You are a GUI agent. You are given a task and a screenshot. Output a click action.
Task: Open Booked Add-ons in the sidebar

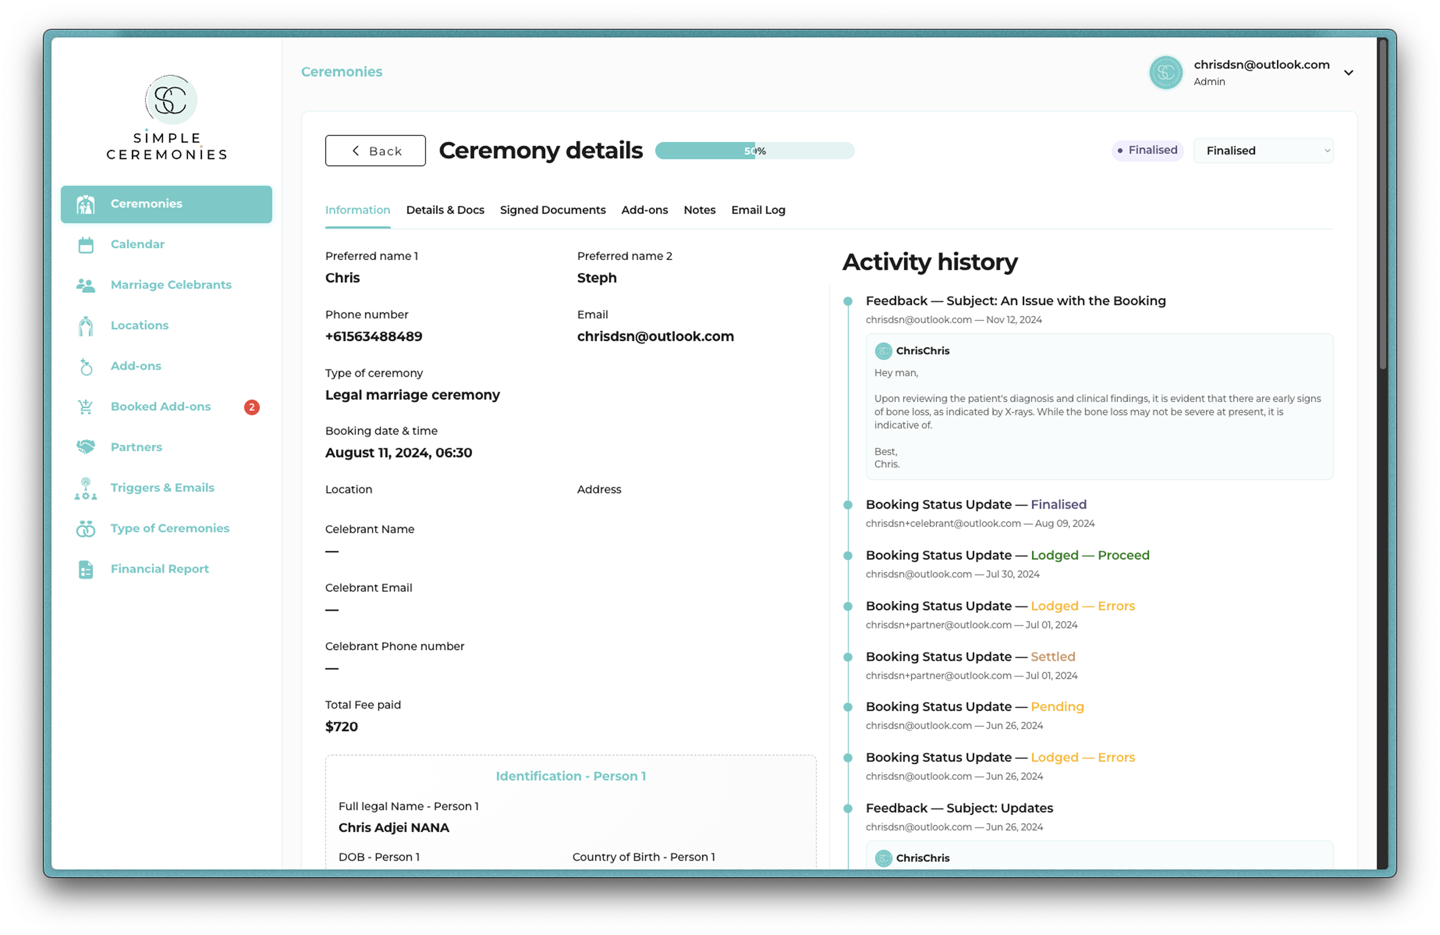tap(166, 407)
